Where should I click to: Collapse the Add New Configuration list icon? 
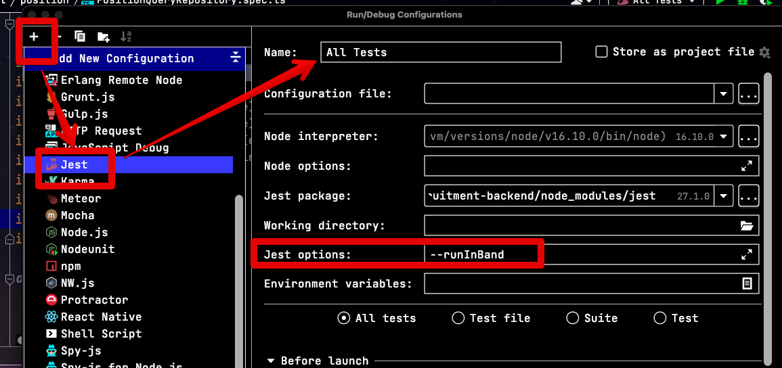pos(236,58)
